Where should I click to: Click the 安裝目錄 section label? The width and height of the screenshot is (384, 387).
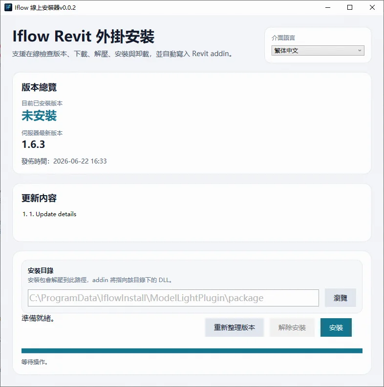click(x=41, y=270)
